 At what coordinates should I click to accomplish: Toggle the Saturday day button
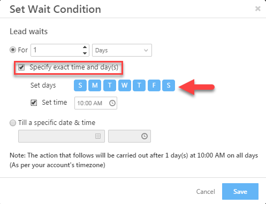(169, 85)
